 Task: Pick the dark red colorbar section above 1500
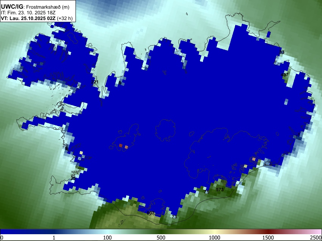pos(268,232)
